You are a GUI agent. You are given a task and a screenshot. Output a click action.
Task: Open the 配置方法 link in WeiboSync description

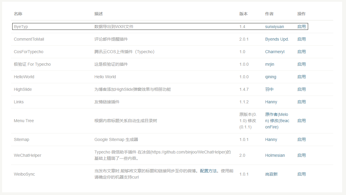[x=209, y=171]
